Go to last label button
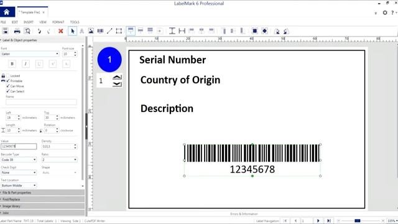The width and height of the screenshot is (398, 224). click(329, 221)
